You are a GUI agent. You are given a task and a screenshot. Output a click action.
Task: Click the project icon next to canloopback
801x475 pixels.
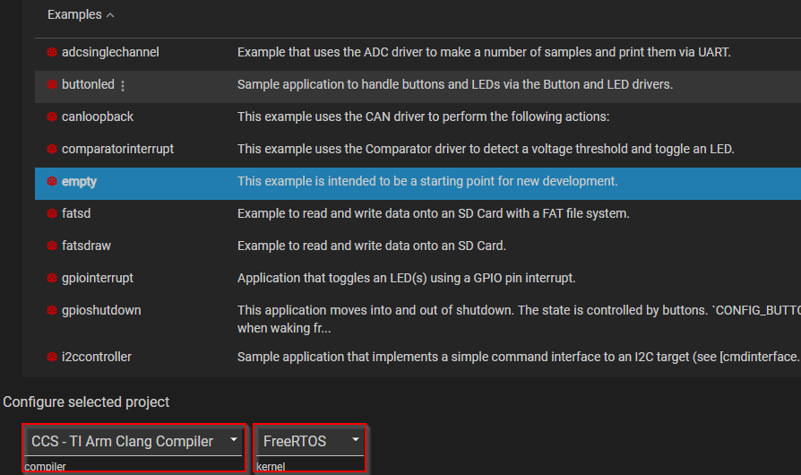[x=52, y=117]
